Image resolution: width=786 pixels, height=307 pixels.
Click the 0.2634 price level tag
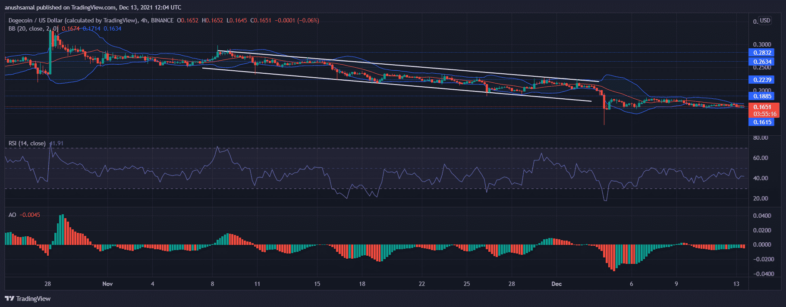[x=762, y=62]
